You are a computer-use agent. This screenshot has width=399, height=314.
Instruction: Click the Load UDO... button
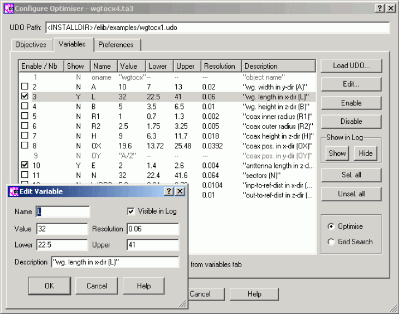tap(351, 66)
